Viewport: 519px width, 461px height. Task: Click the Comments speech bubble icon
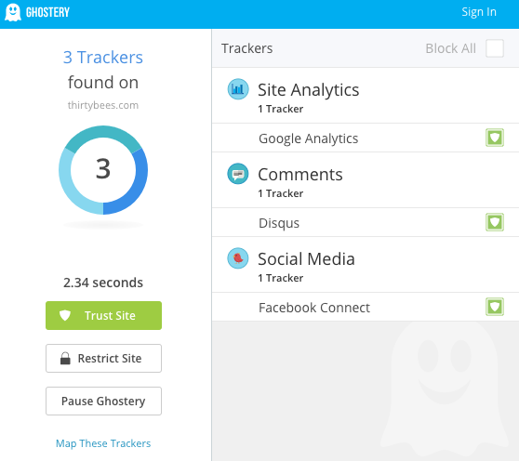[x=238, y=174]
